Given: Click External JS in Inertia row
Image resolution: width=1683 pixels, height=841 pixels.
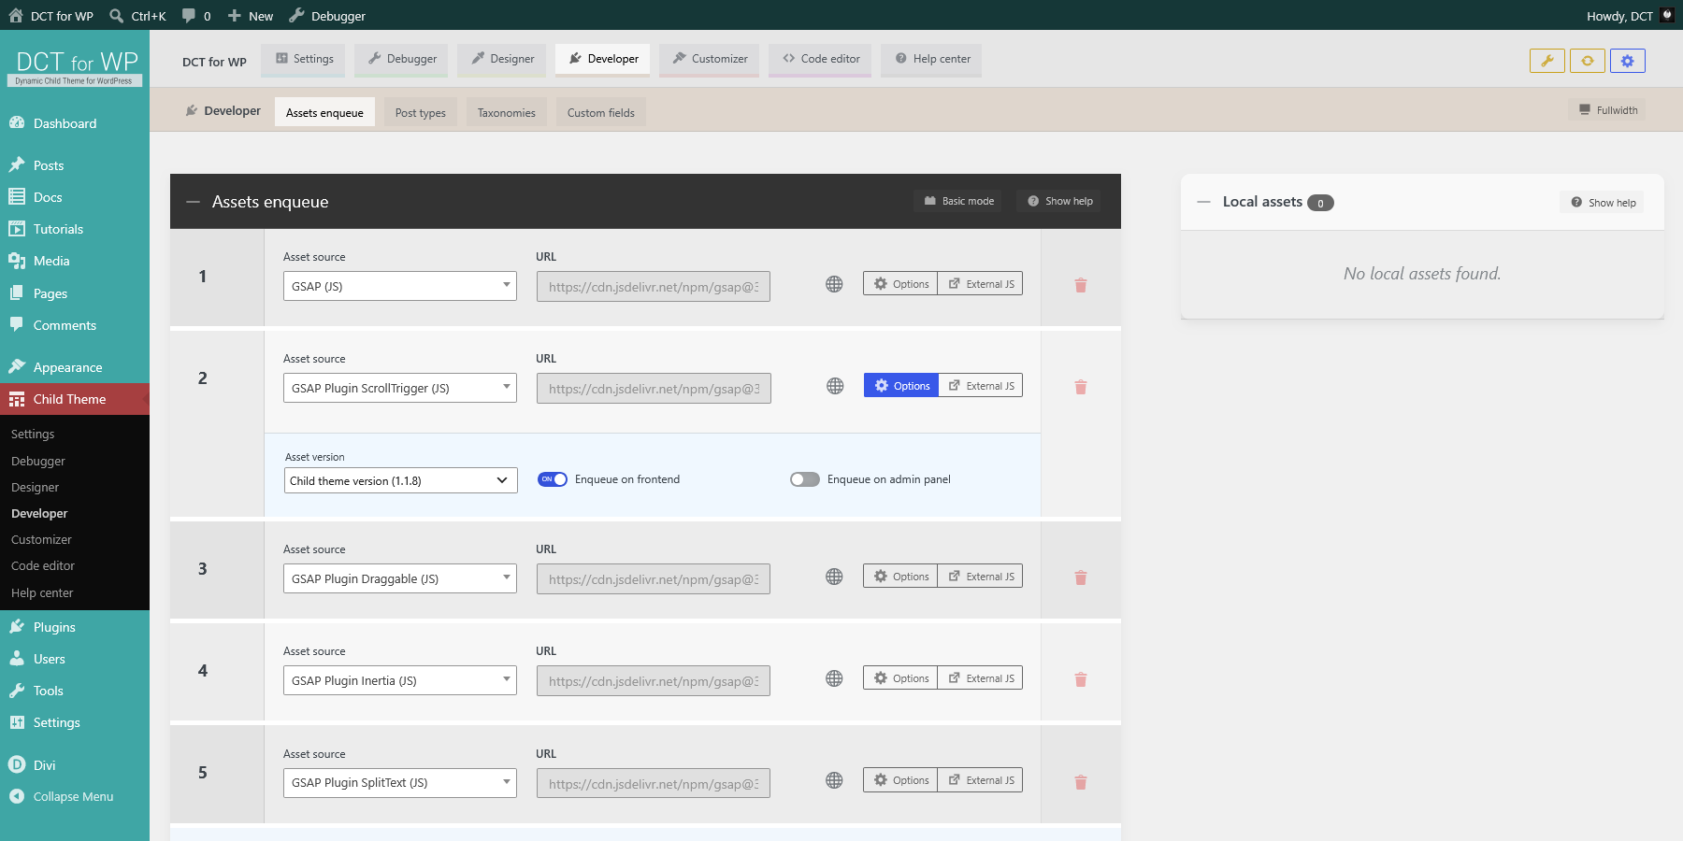Looking at the screenshot, I should click(x=981, y=678).
